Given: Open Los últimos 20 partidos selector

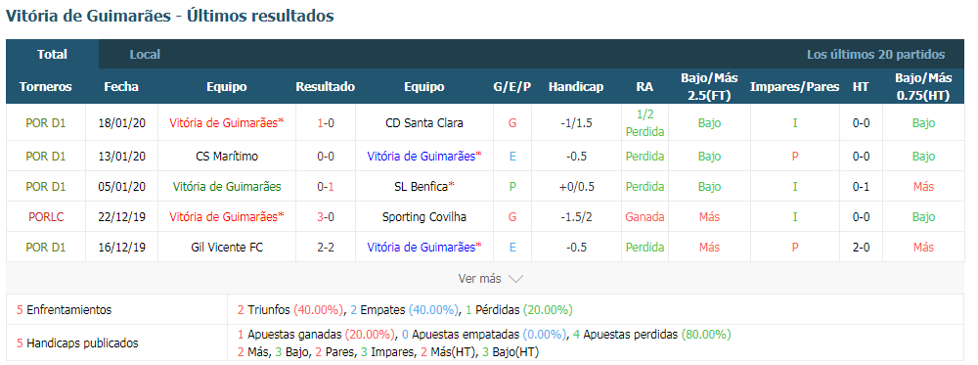Looking at the screenshot, I should point(875,54).
